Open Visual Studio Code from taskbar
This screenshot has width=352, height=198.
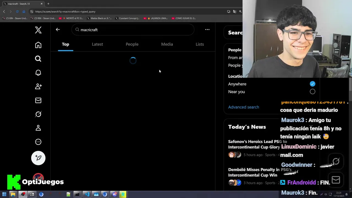[87, 194]
